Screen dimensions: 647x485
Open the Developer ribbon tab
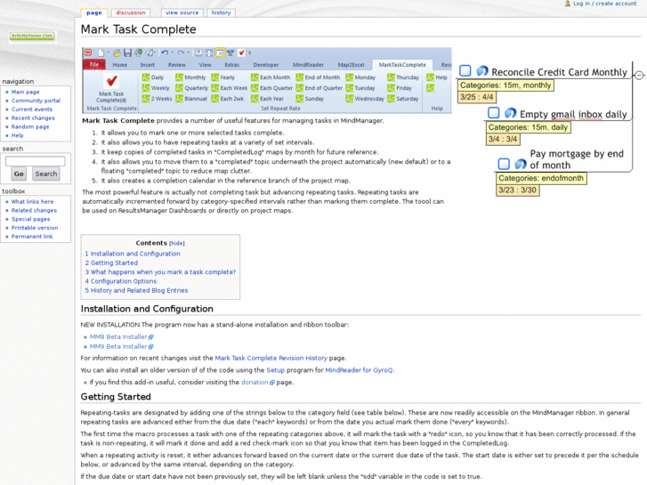point(266,65)
